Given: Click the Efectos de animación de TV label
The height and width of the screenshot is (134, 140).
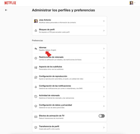Looking at the screenshot, I should coord(52,116).
